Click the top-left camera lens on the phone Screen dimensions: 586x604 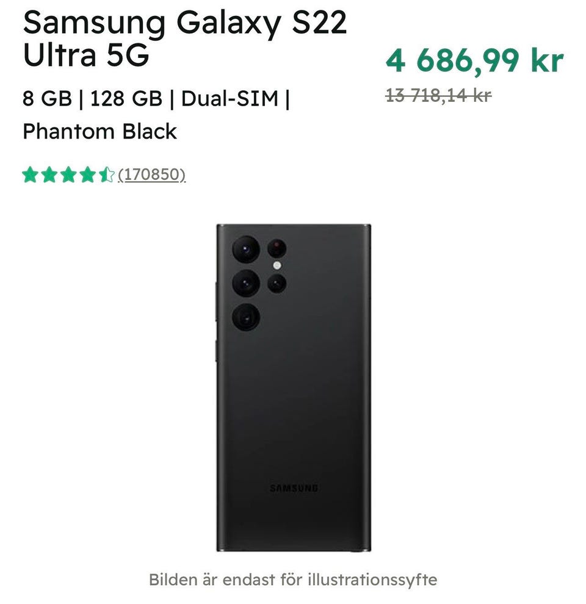(x=246, y=248)
